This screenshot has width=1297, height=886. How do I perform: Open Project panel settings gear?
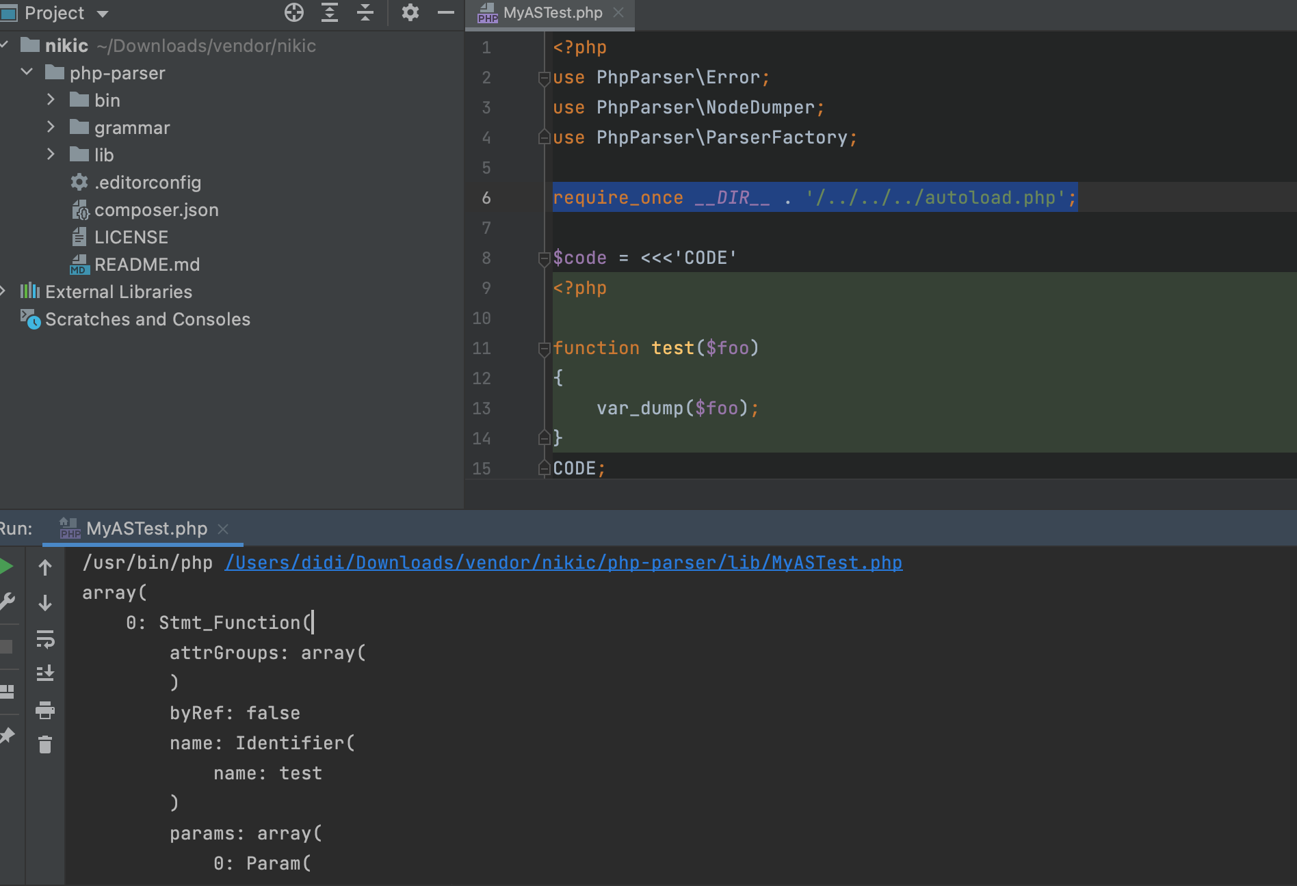410,12
